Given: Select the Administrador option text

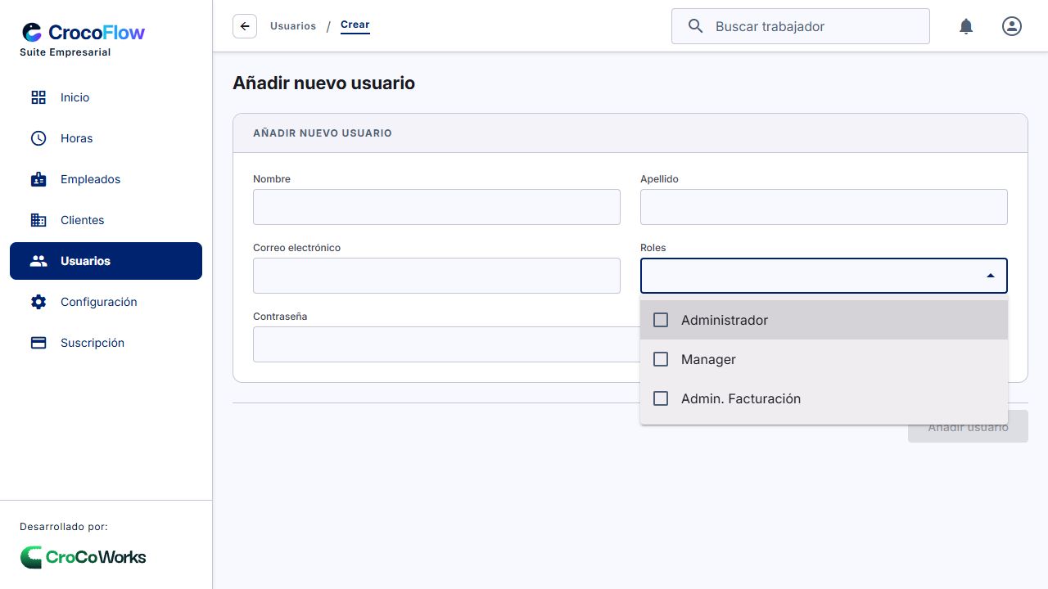Looking at the screenshot, I should pyautogui.click(x=725, y=320).
